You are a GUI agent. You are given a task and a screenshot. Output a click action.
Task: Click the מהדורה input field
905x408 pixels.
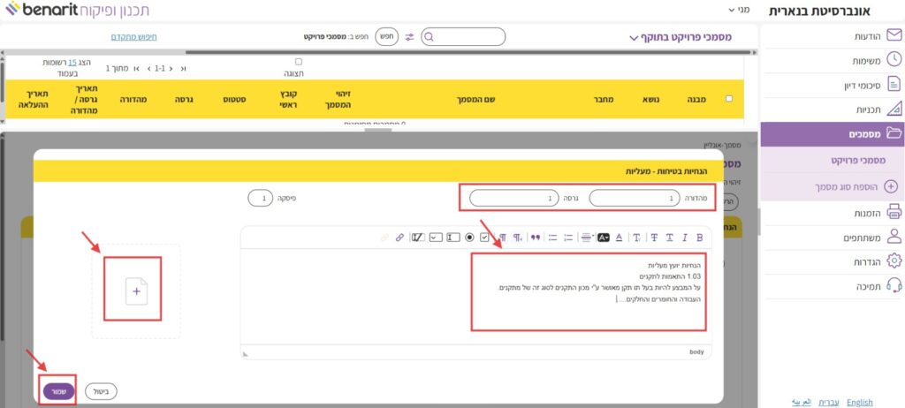point(633,200)
